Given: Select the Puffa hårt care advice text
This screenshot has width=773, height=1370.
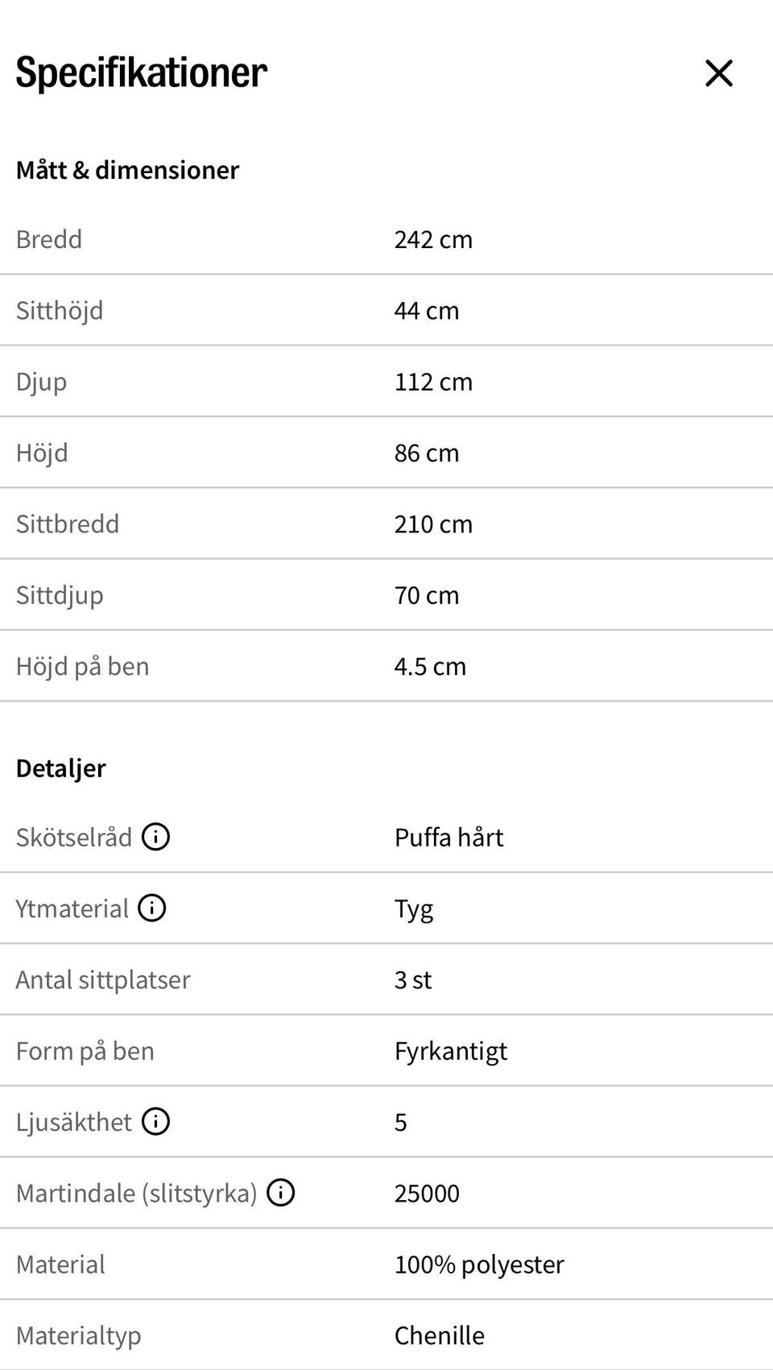Looking at the screenshot, I should 449,838.
